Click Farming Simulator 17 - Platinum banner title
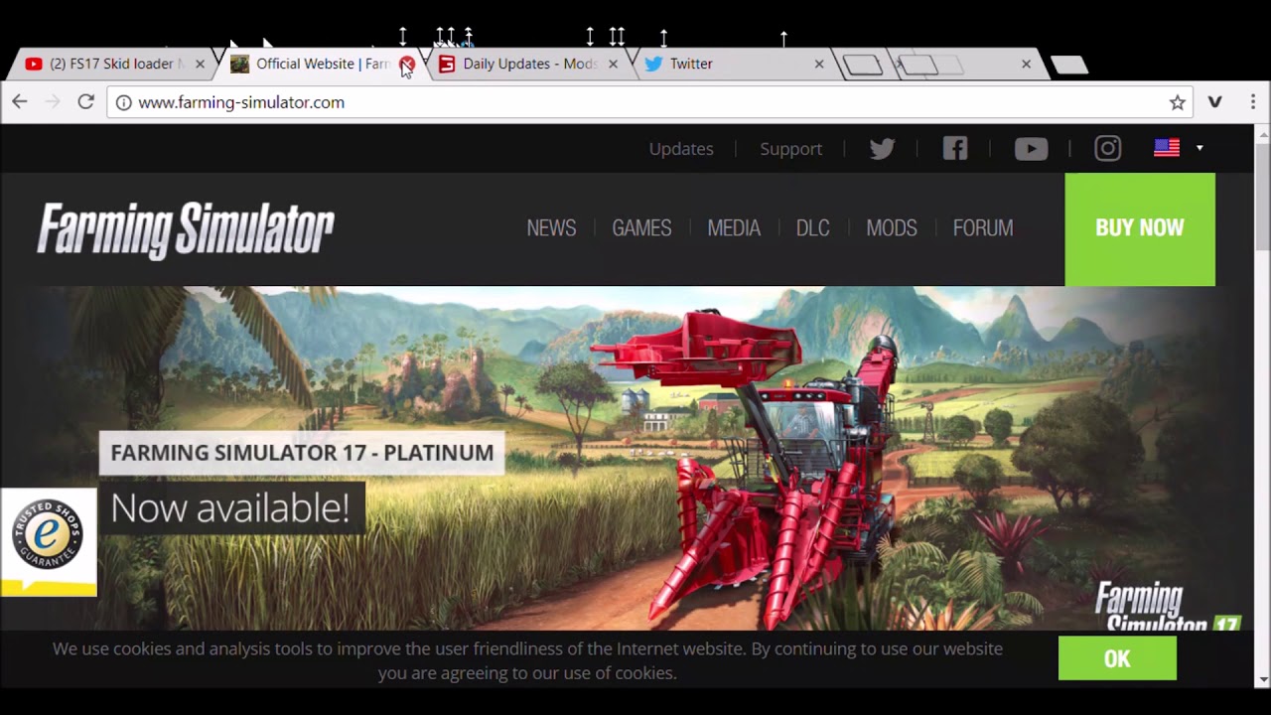The image size is (1271, 715). [302, 453]
